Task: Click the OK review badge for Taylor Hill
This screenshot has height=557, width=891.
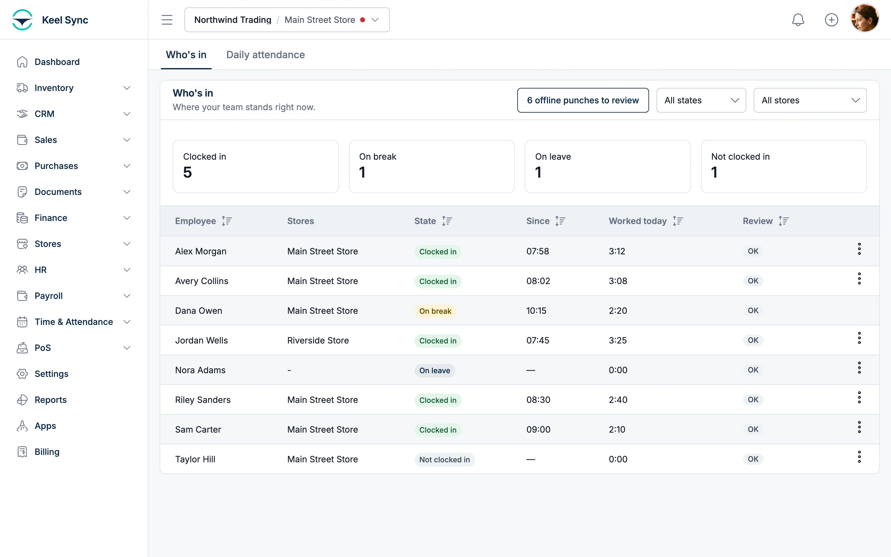Action: 753,460
